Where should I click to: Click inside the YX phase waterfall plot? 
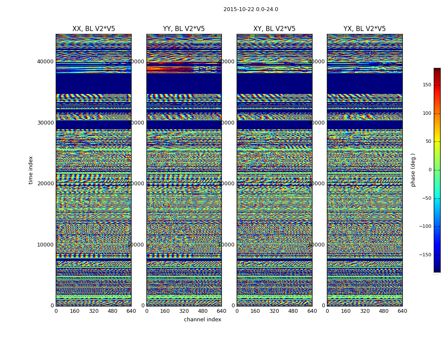[x=364, y=170]
